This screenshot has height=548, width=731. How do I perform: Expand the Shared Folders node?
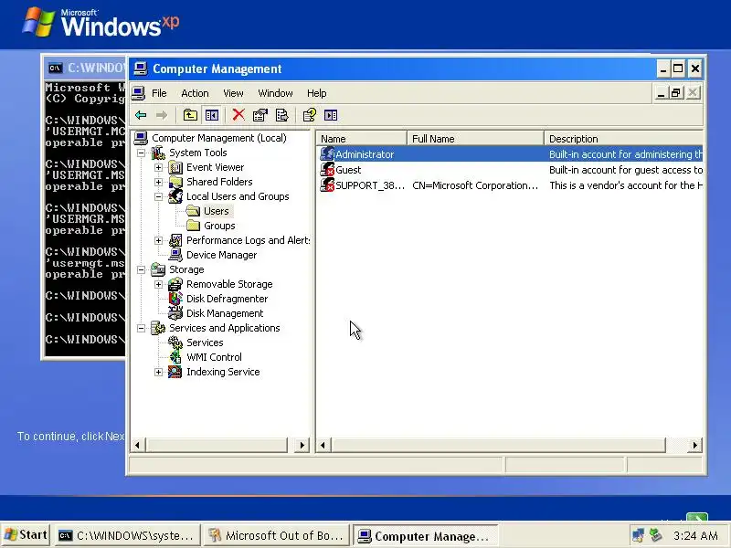pos(158,182)
